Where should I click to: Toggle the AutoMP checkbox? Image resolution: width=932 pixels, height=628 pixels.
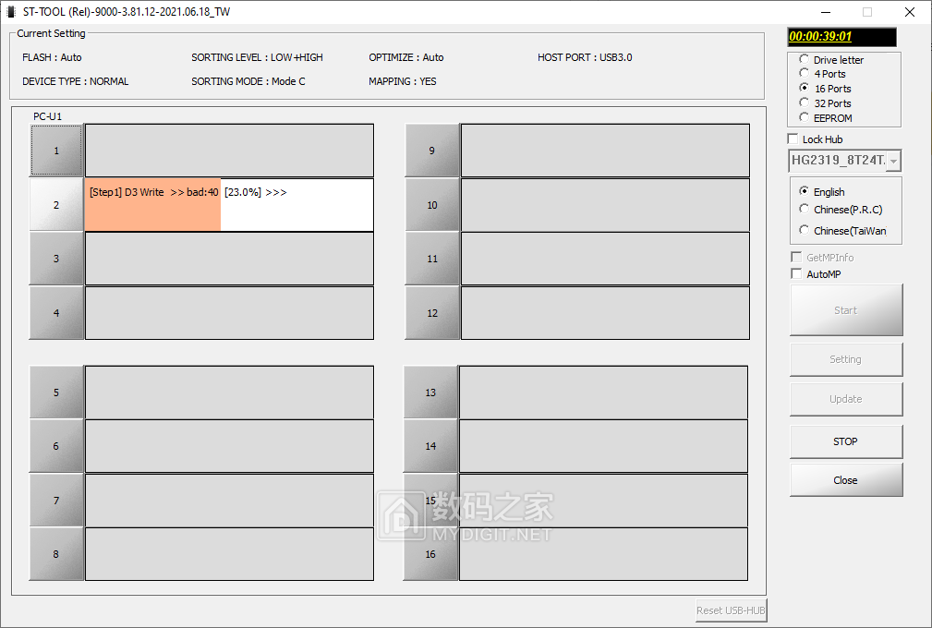pyautogui.click(x=797, y=274)
